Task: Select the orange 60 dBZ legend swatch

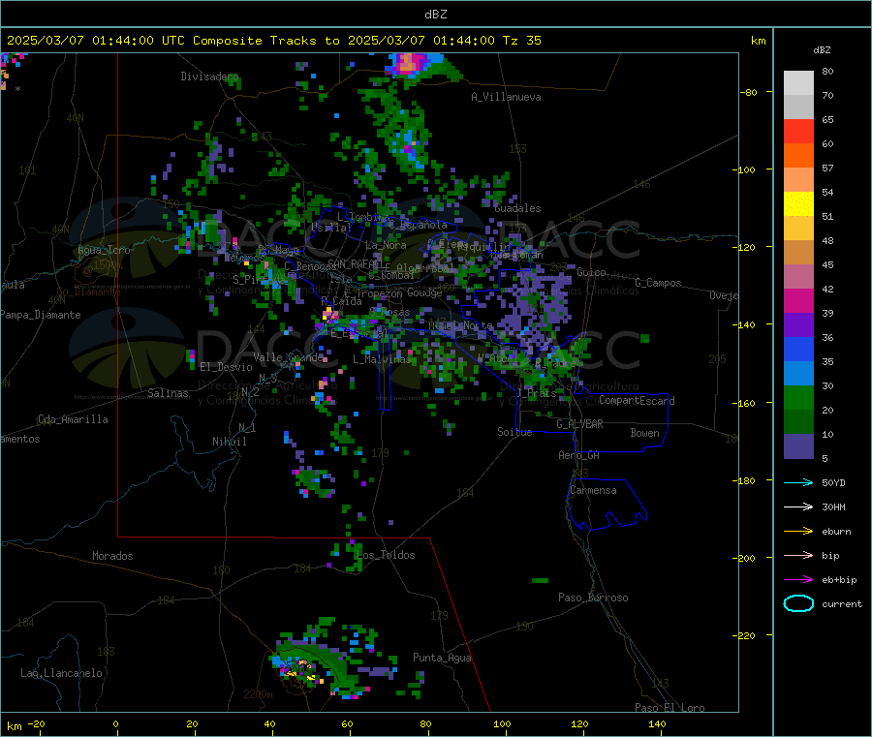Action: point(798,155)
